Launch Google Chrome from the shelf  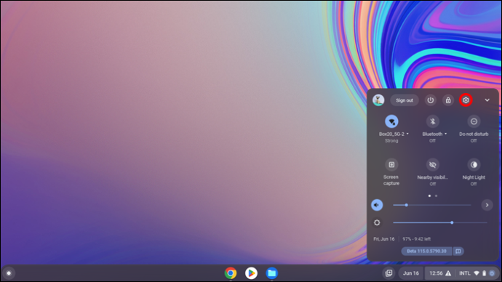[231, 273]
